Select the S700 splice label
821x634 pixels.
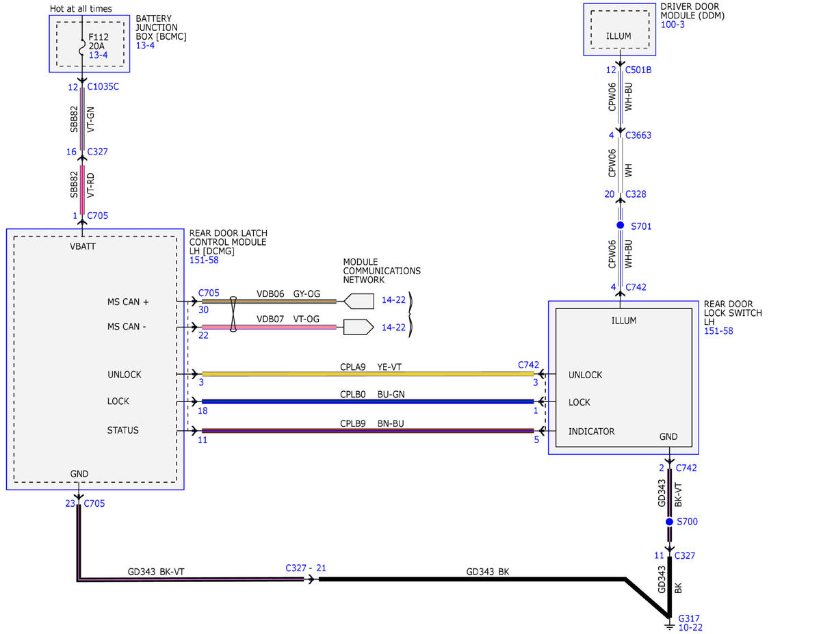pyautogui.click(x=688, y=522)
